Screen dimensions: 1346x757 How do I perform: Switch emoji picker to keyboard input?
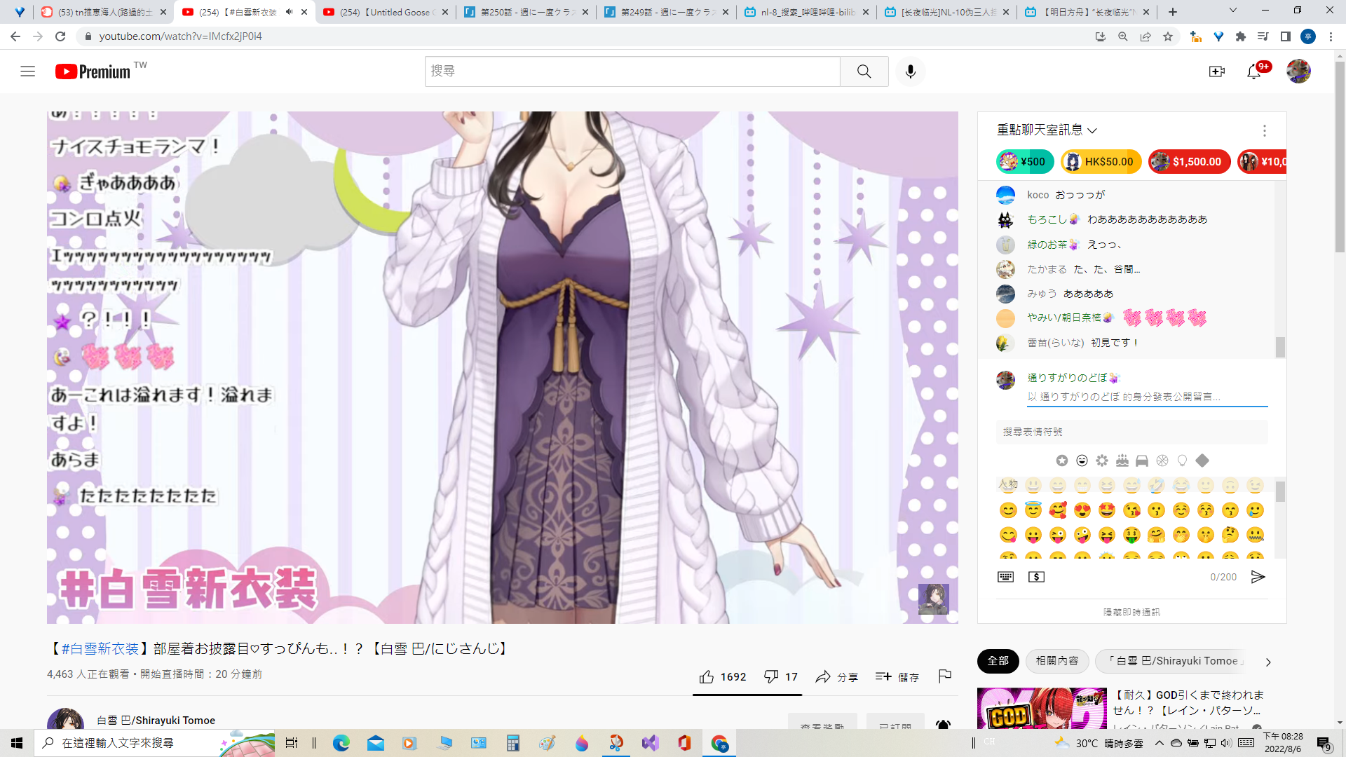click(x=1005, y=577)
